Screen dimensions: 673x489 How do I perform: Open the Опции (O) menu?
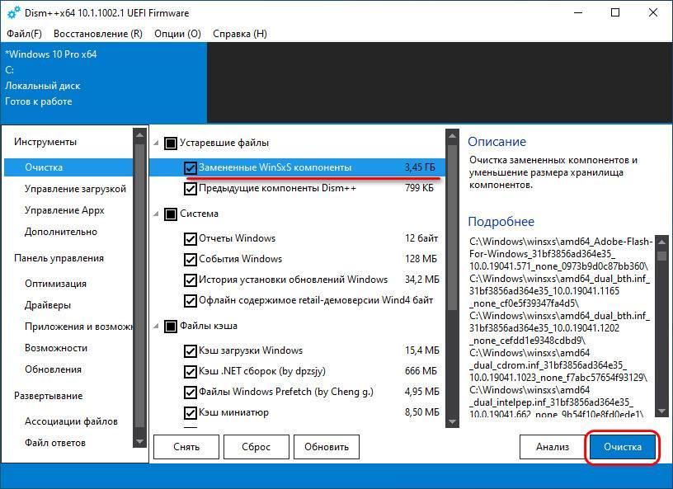[177, 34]
